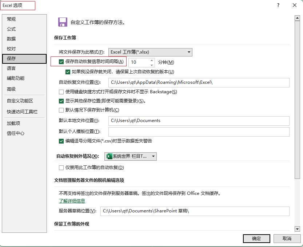Viewport: 303px width, 247px height.
Task: Click the scrollbar down arrow
Action: coord(297,229)
